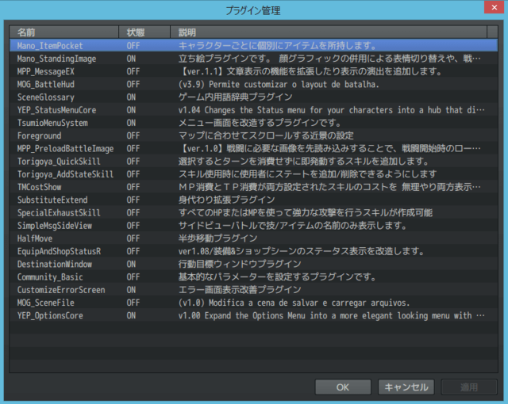Click description '行動目標ウィンドウプラグイン'

pos(240,264)
